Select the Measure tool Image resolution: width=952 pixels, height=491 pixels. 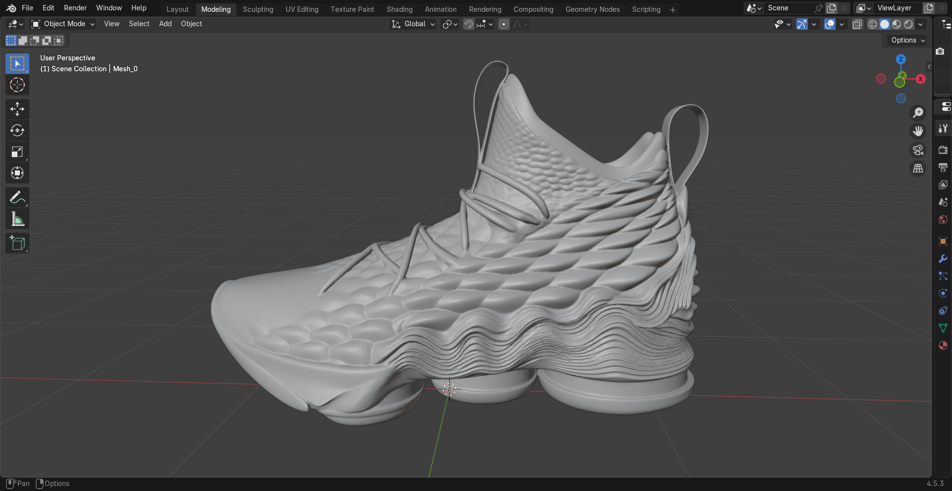pyautogui.click(x=17, y=219)
